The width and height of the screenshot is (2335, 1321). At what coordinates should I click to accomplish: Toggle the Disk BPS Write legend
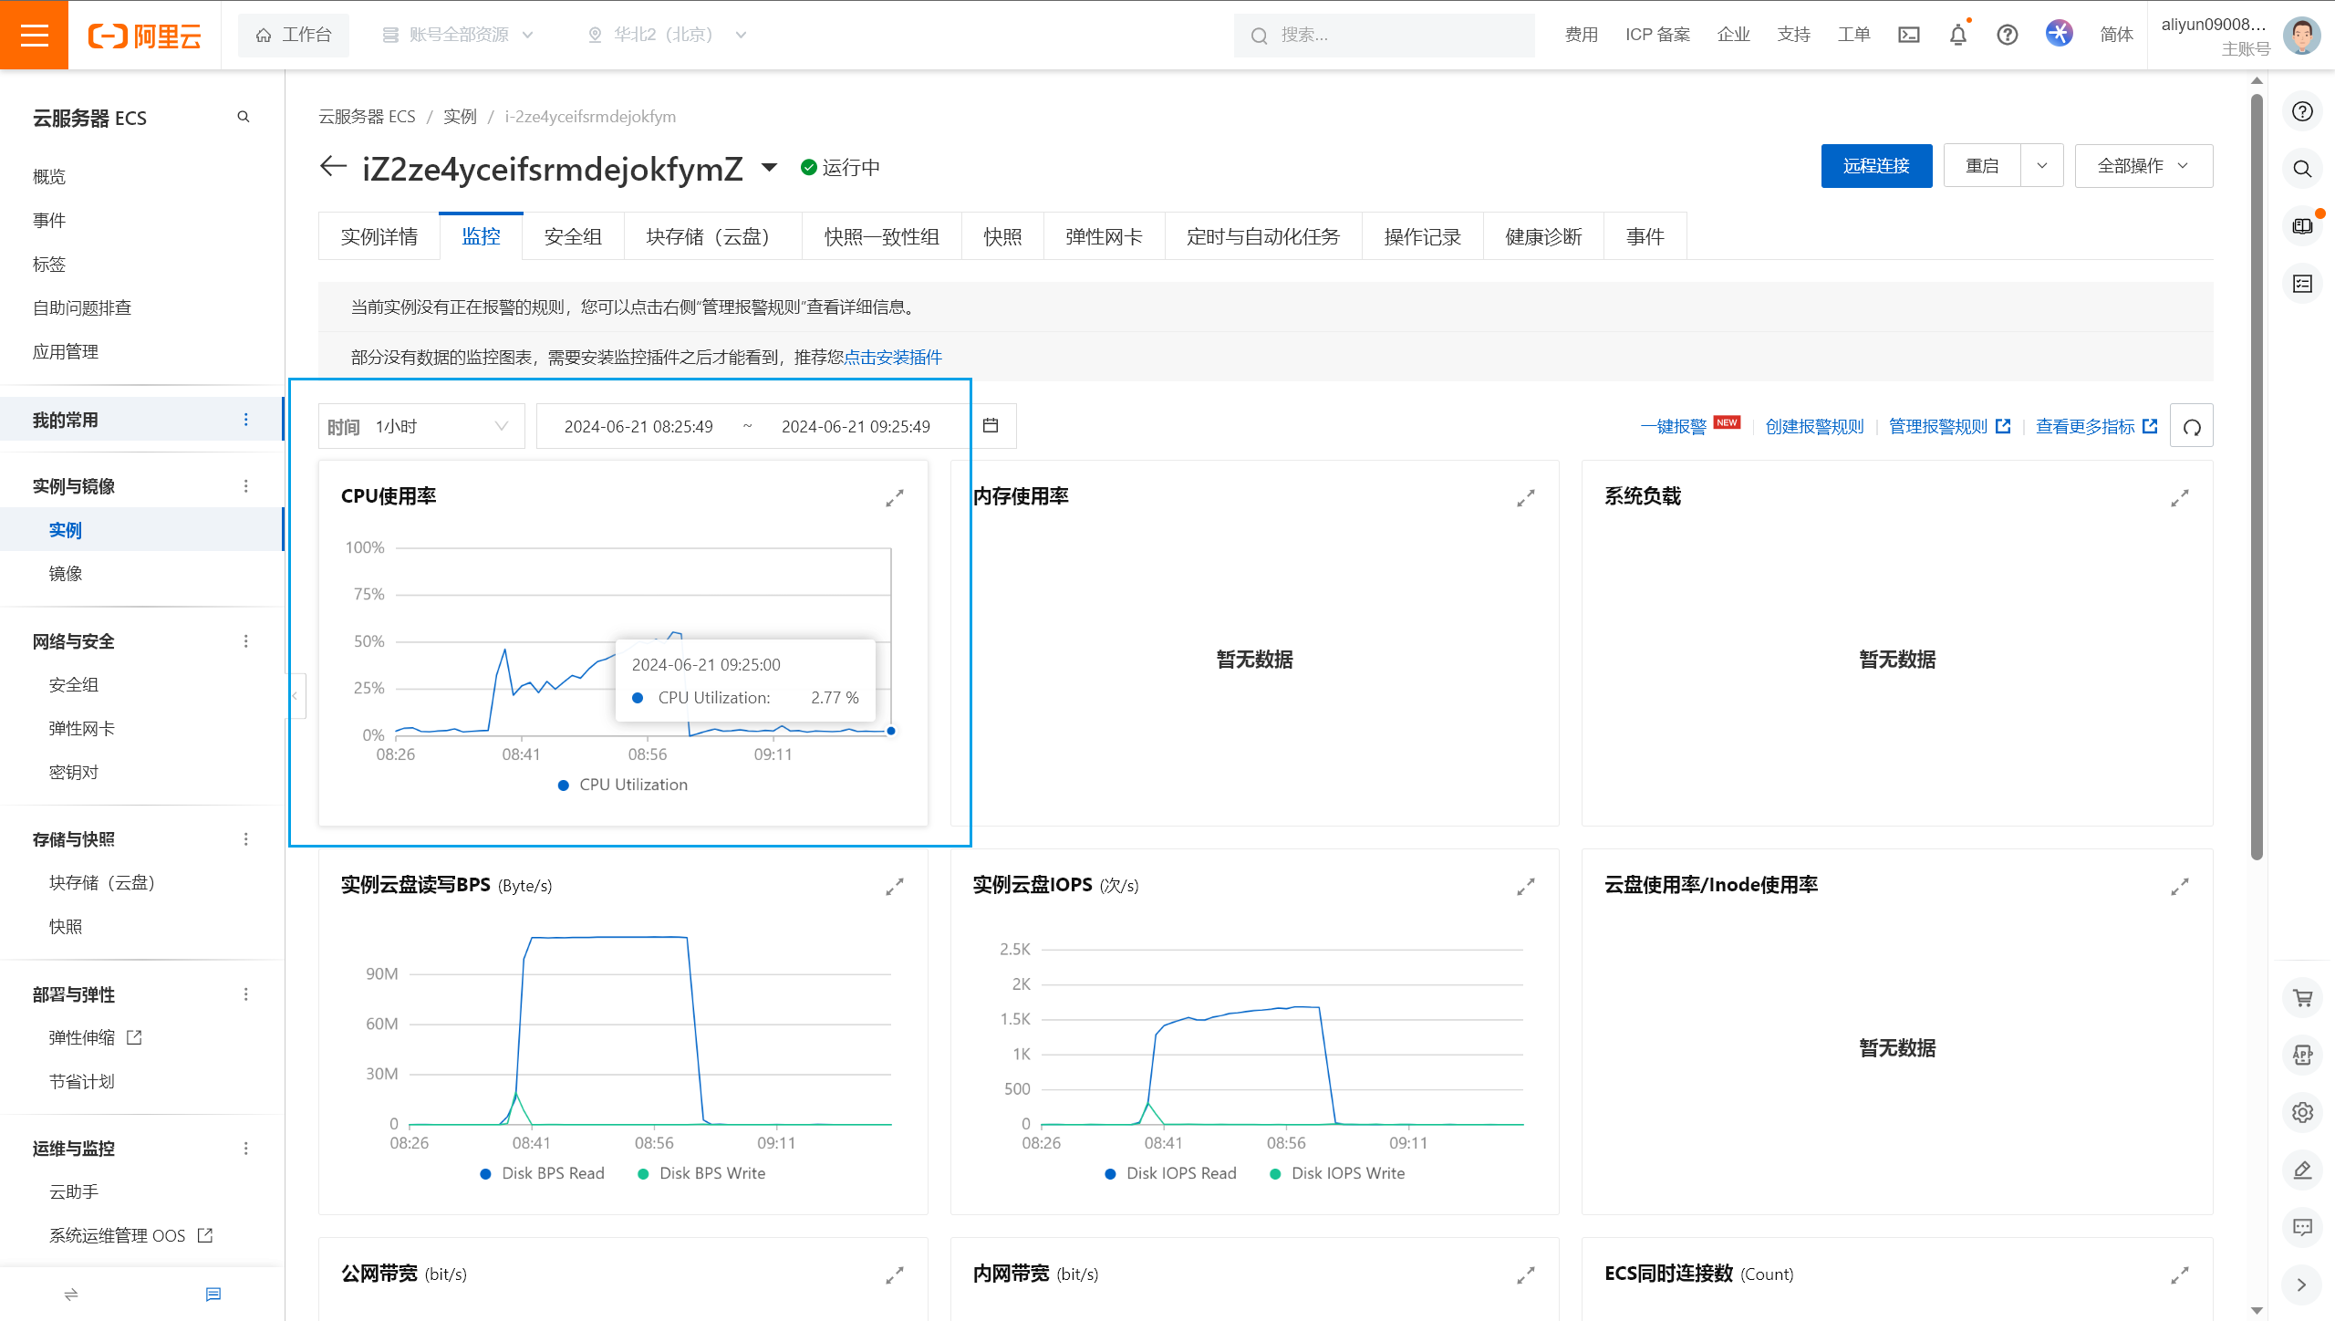[x=701, y=1173]
